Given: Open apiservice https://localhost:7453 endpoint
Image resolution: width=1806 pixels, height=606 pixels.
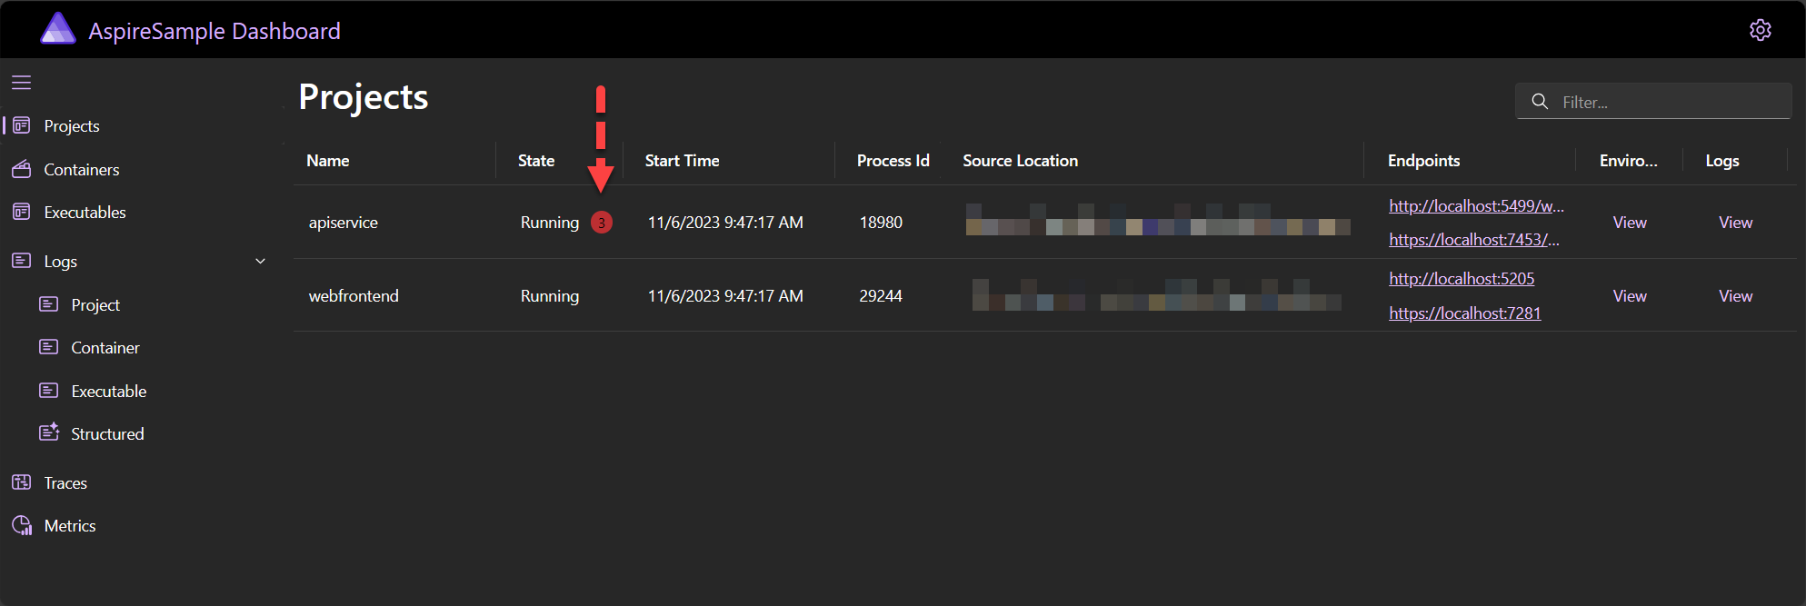Looking at the screenshot, I should coord(1474,240).
